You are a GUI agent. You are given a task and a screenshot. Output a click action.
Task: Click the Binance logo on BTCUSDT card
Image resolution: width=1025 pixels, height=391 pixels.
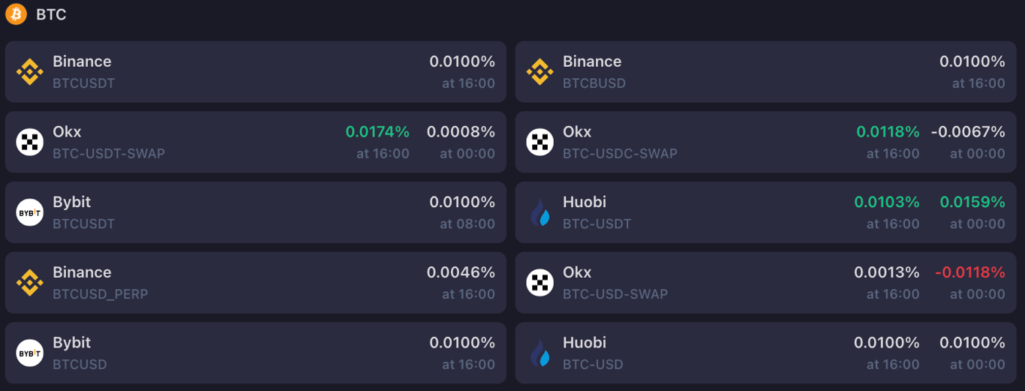30,72
